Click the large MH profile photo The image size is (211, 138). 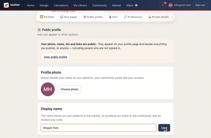[48, 89]
